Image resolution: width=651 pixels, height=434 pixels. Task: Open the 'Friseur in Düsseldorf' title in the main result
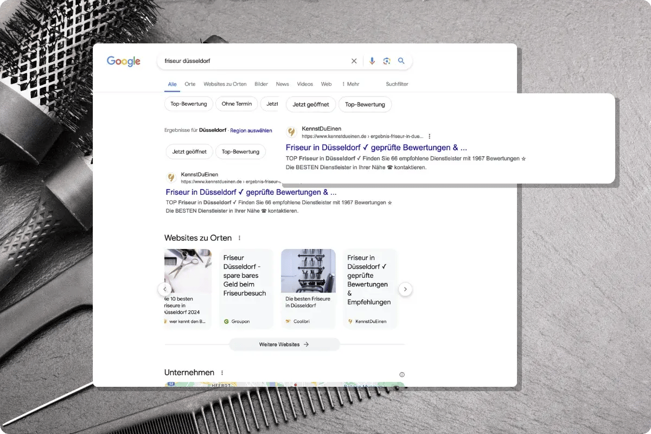tap(251, 192)
